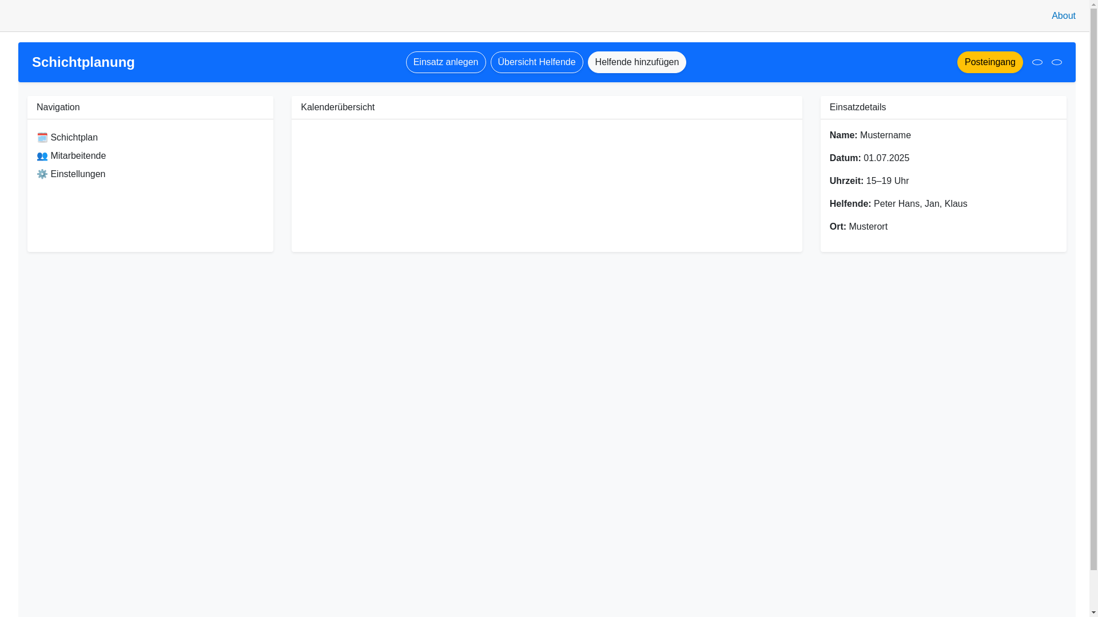Open Übersicht Helfende
The width and height of the screenshot is (1098, 617).
[537, 62]
